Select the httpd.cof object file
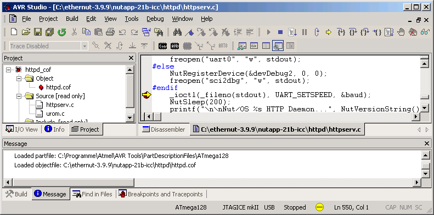The width and height of the screenshot is (434, 215). [x=58, y=87]
